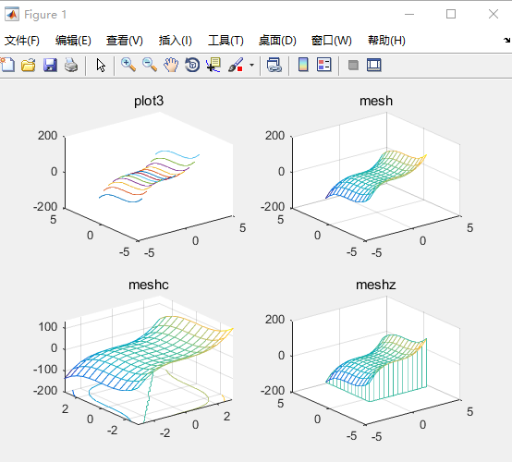Activate the Zoom Out magnifier tool

(x=150, y=65)
